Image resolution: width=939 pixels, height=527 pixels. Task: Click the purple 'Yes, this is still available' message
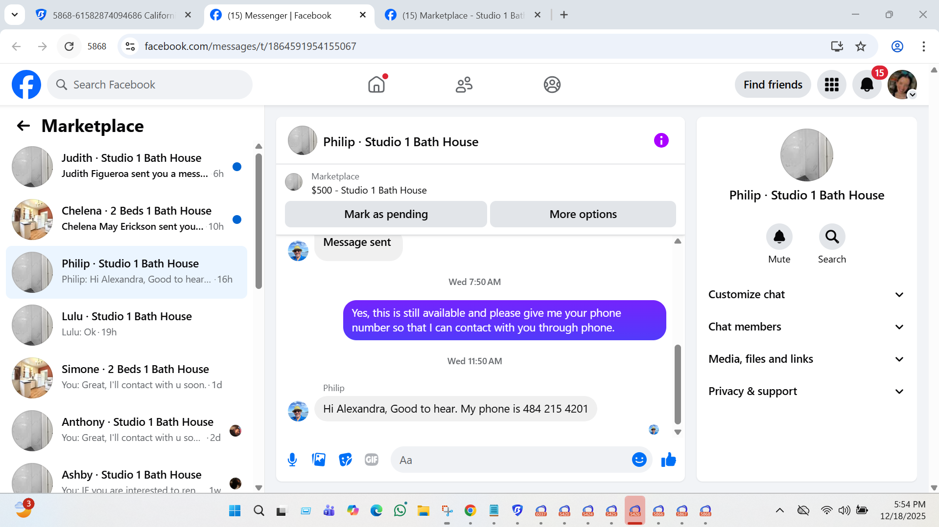(504, 320)
